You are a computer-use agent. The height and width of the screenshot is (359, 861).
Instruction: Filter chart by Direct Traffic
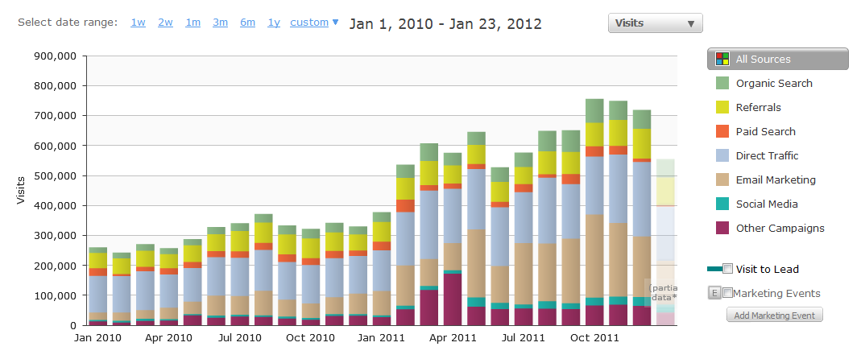coord(767,156)
